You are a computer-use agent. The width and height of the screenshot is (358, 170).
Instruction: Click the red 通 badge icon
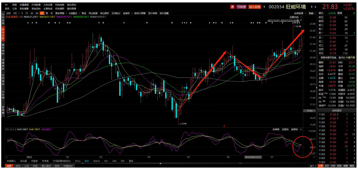click(x=232, y=7)
